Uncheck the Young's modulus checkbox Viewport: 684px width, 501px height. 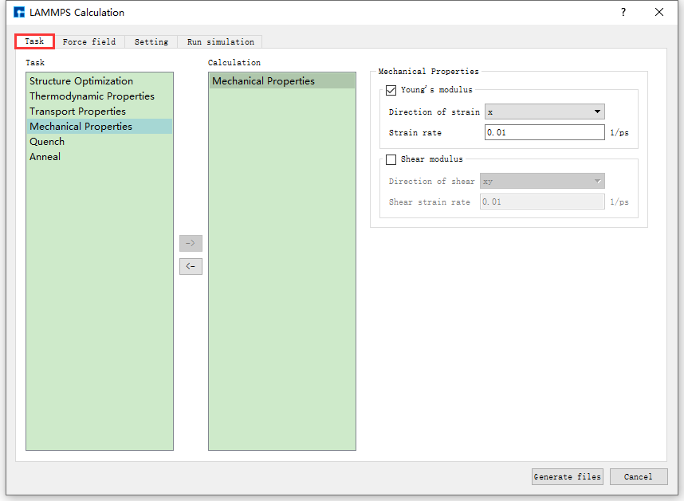pyautogui.click(x=391, y=91)
